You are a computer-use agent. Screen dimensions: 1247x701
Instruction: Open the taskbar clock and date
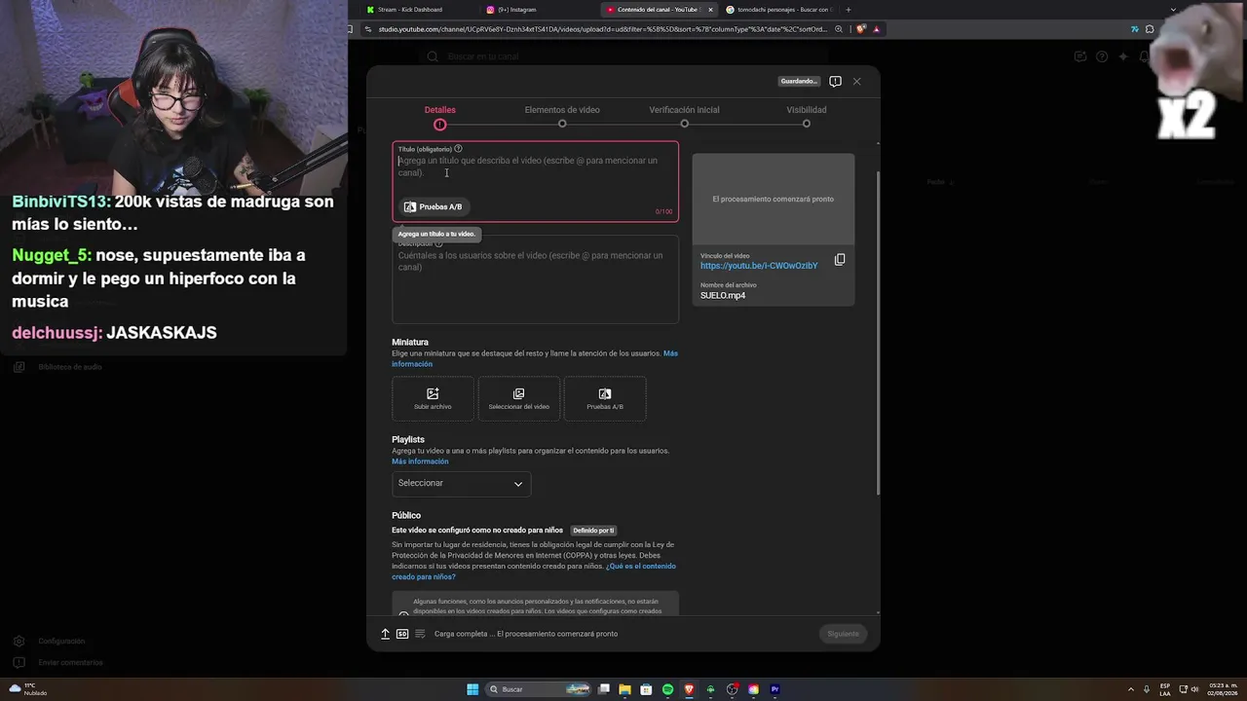pos(1223,689)
